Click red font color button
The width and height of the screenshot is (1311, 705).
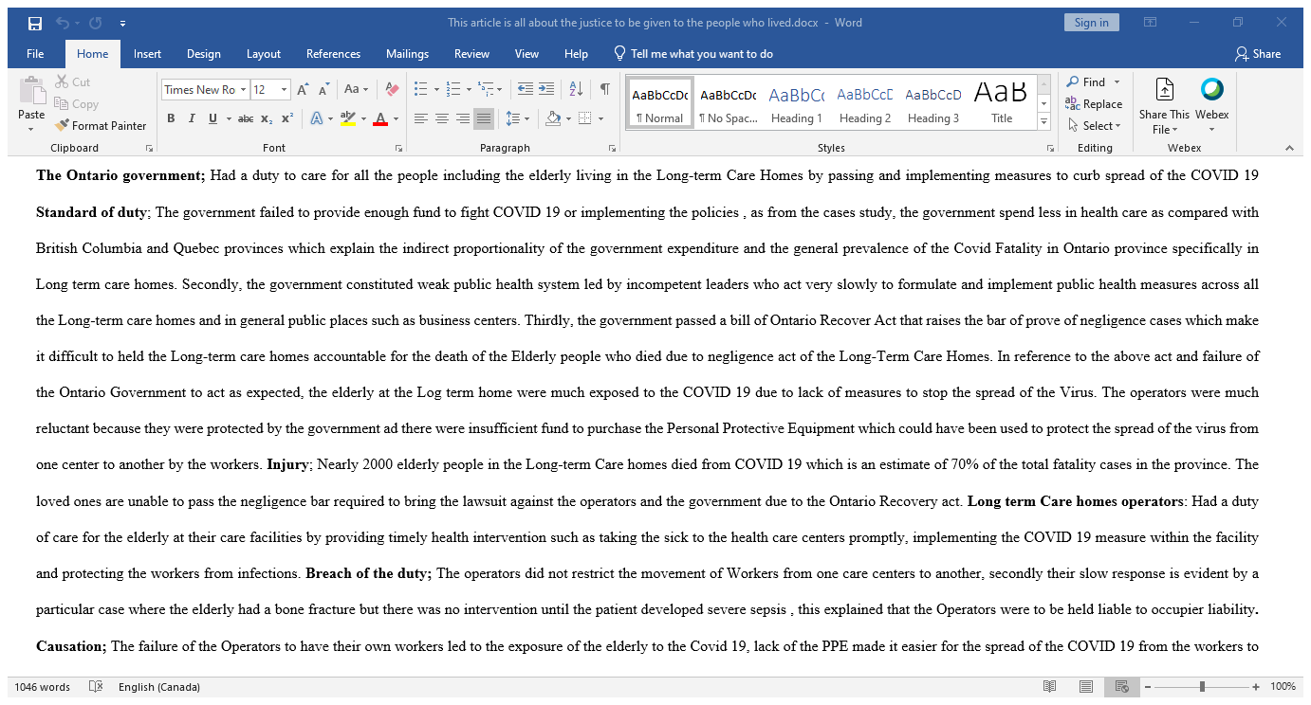point(380,118)
